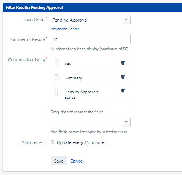Screen dimensions: 182x175
Task: Focus the Number of Results field
Action: (91, 39)
